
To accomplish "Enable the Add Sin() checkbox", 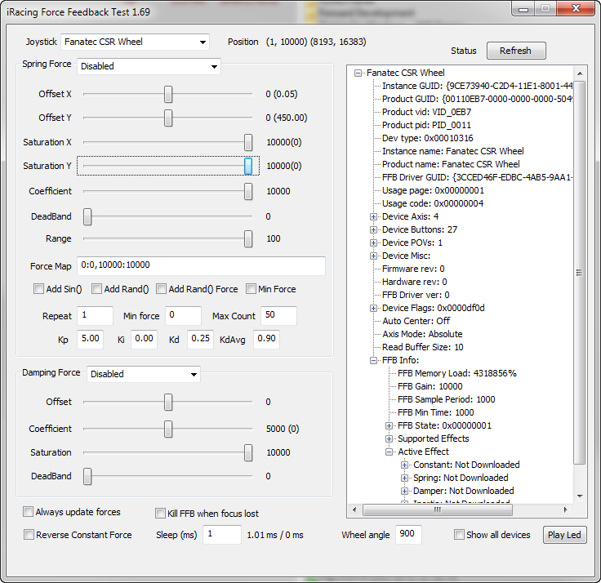I will click(x=38, y=289).
